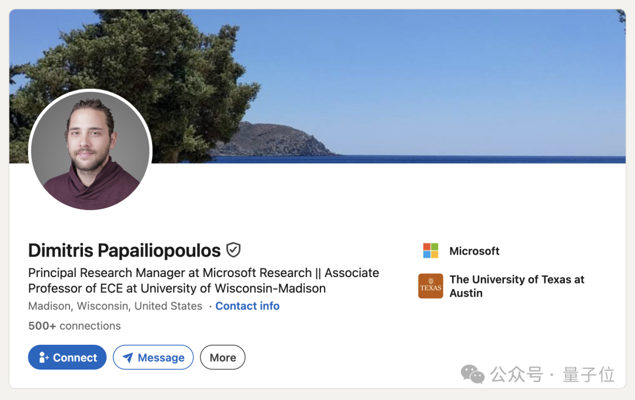Click the Message button label
Image resolution: width=635 pixels, height=400 pixels.
(161, 358)
